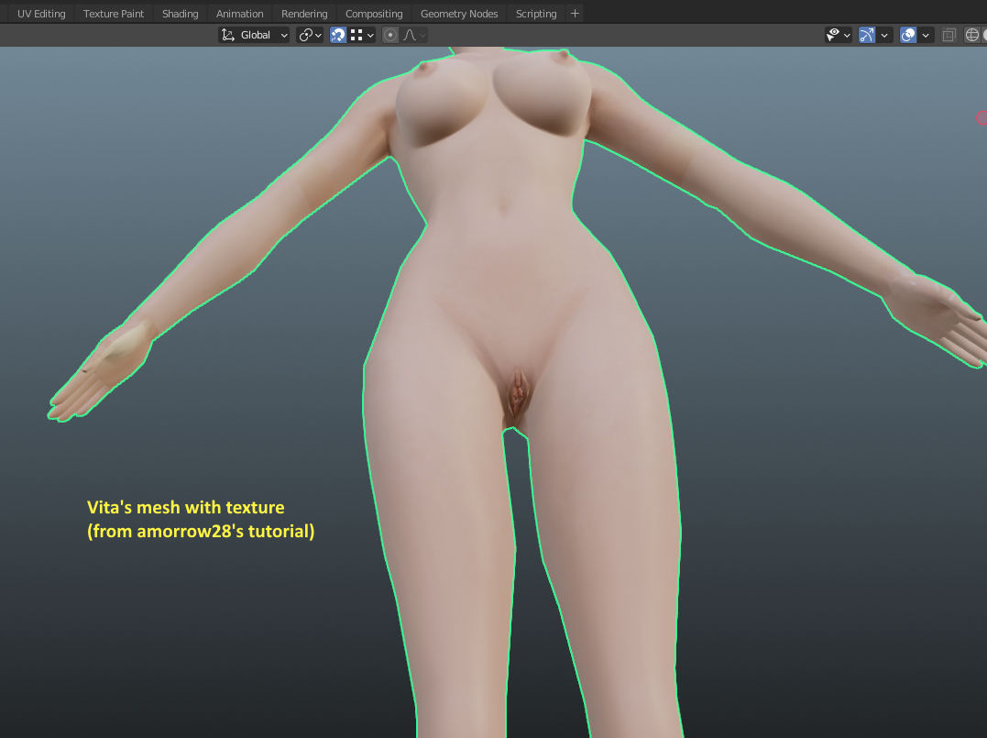Switch to the Texture Paint tab
Viewport: 987px width, 738px height.
[114, 13]
